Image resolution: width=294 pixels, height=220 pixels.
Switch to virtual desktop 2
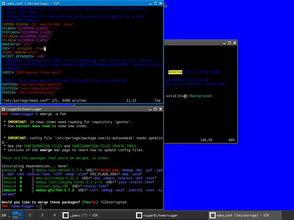(x=30, y=215)
